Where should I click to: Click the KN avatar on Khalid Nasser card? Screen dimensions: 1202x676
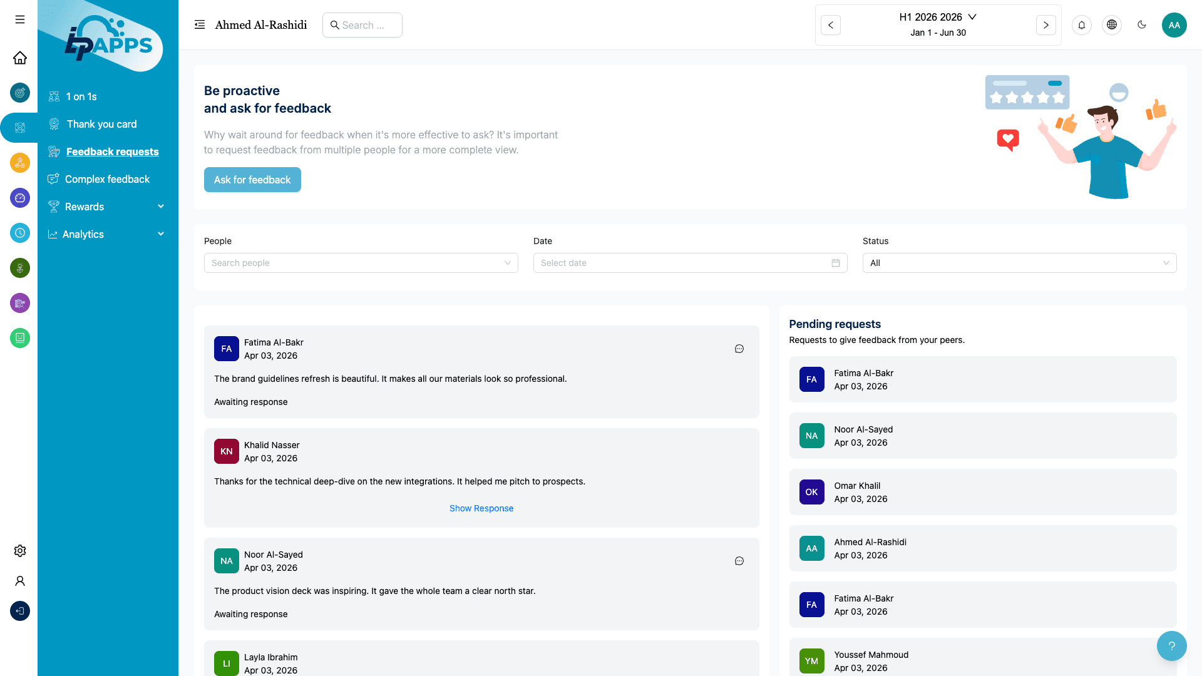tap(227, 451)
